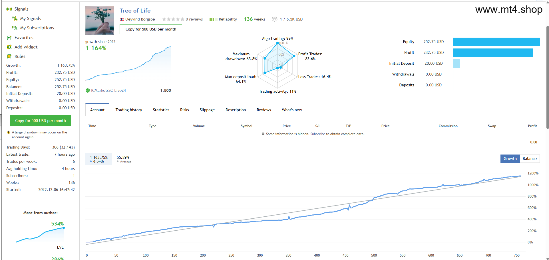
Task: Open the Reviews tab
Action: coord(264,110)
